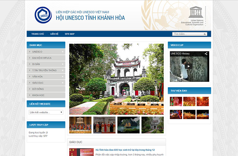Click the UNESCO flags hall thumbnail
The height and width of the screenshot is (156, 238).
(80, 125)
